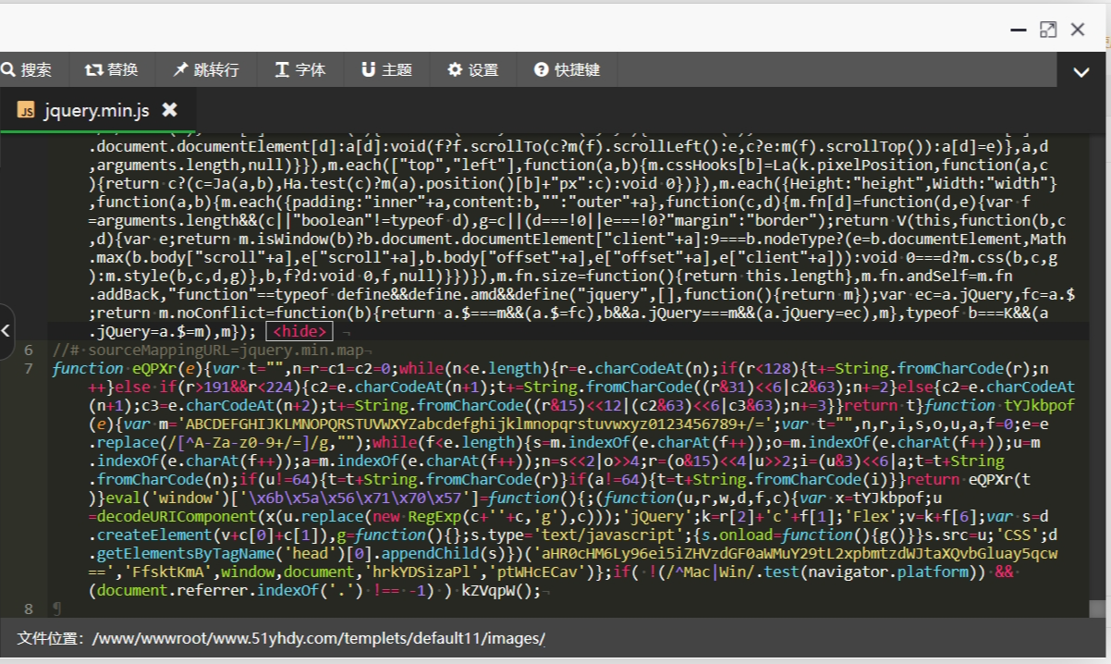Screen dimensions: 1111x664
Task: Expand the left side panel arrow
Action: [6, 330]
